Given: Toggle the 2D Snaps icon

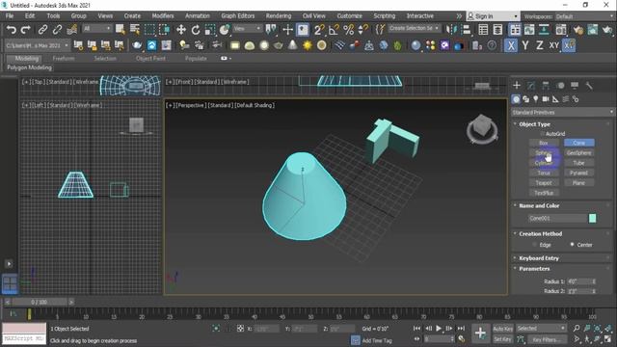Looking at the screenshot, I should (x=319, y=30).
